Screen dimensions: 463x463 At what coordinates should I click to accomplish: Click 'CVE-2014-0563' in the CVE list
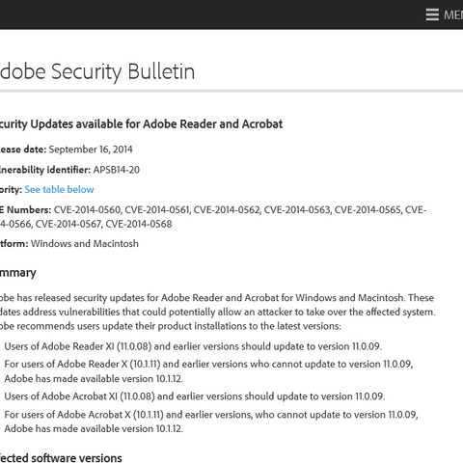click(x=297, y=210)
